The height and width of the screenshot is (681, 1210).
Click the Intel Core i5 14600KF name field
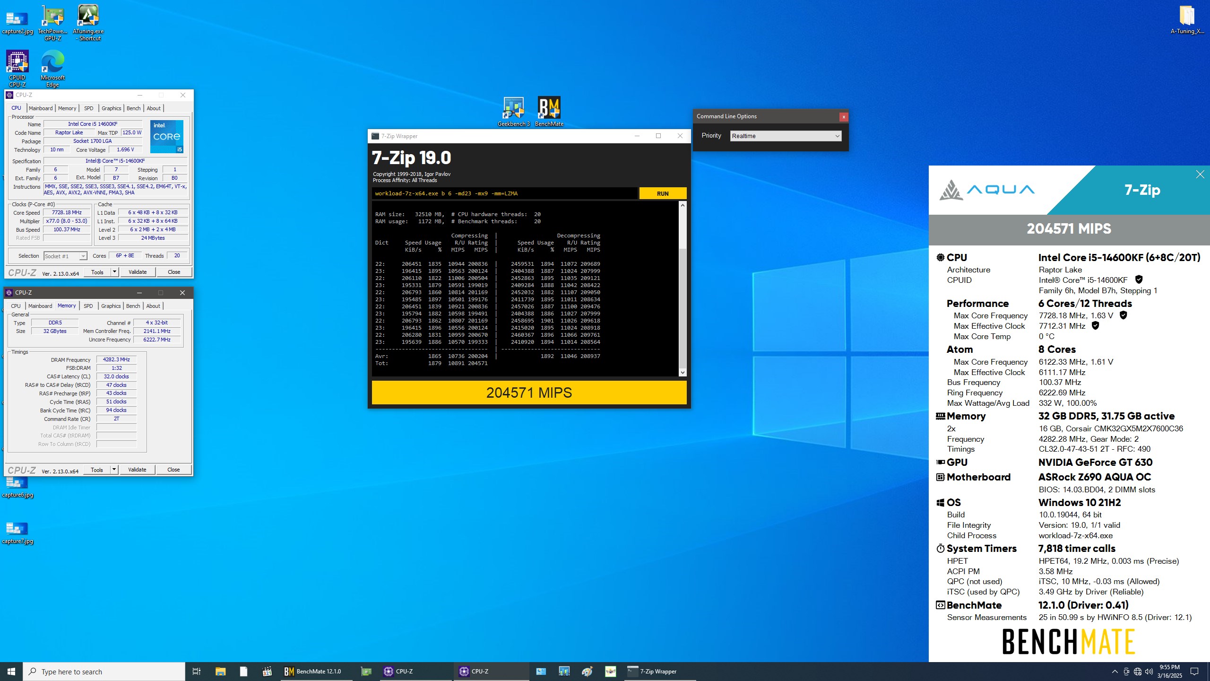point(93,124)
